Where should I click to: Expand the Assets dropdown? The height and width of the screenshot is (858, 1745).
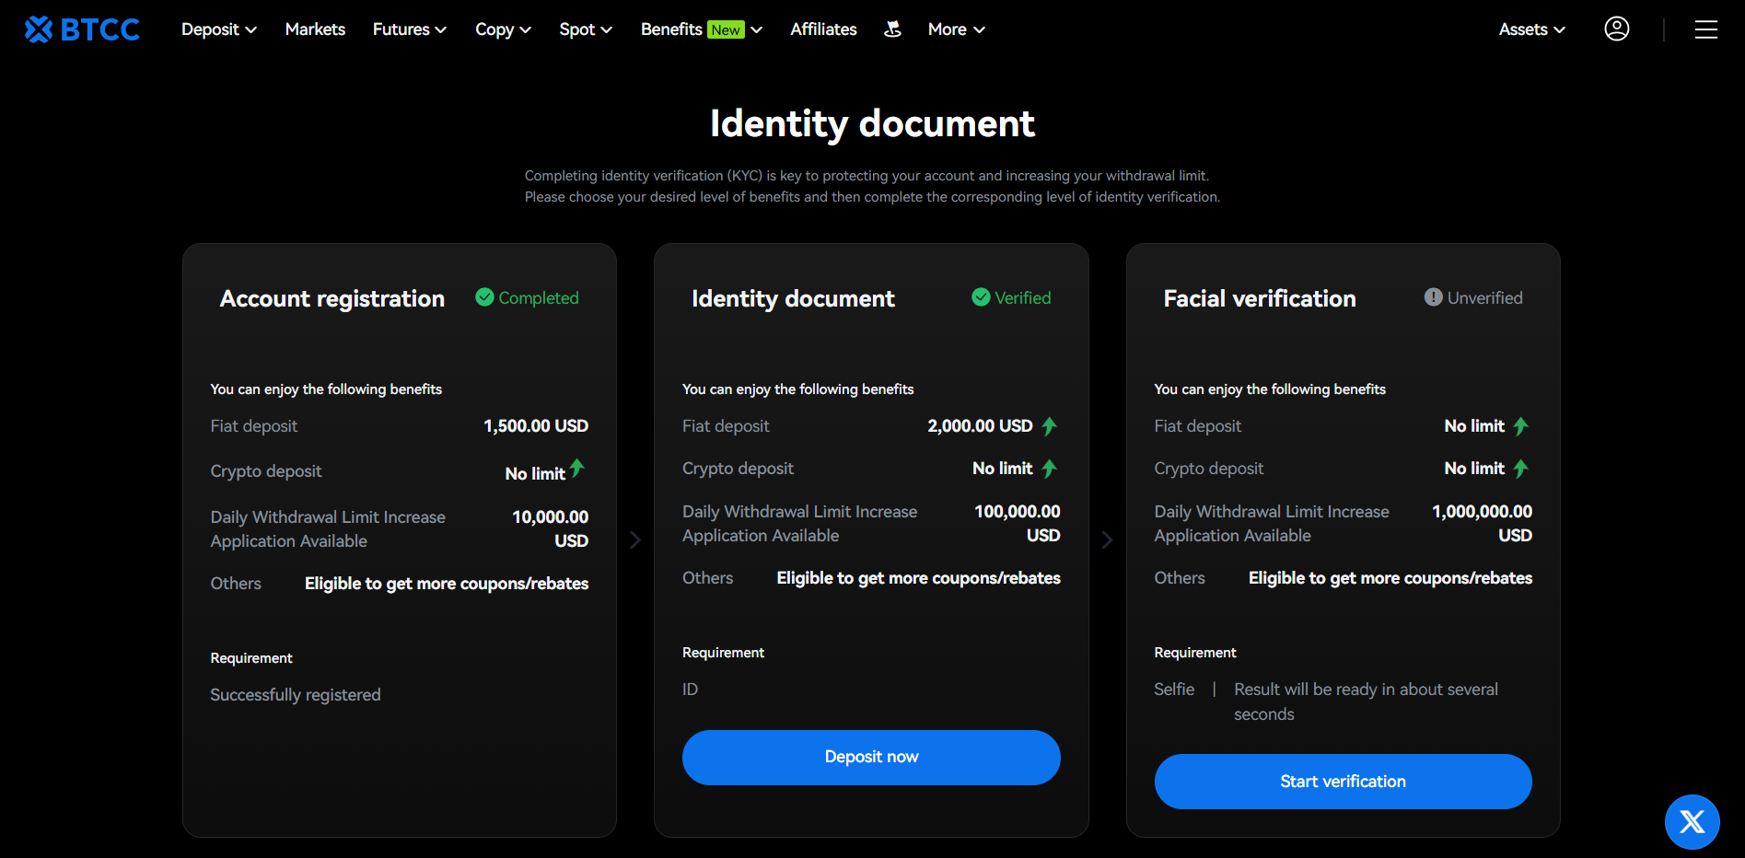point(1532,29)
